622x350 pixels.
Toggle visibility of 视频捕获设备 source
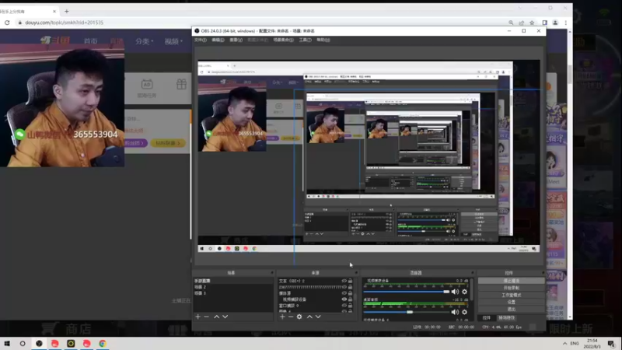click(344, 299)
